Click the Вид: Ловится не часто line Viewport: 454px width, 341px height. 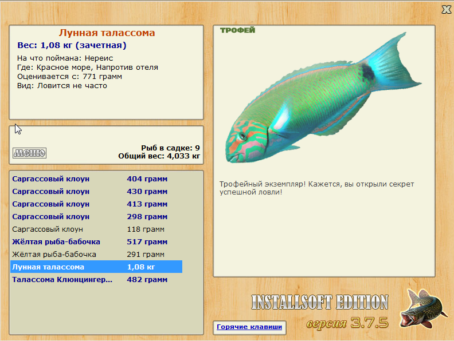[62, 86]
